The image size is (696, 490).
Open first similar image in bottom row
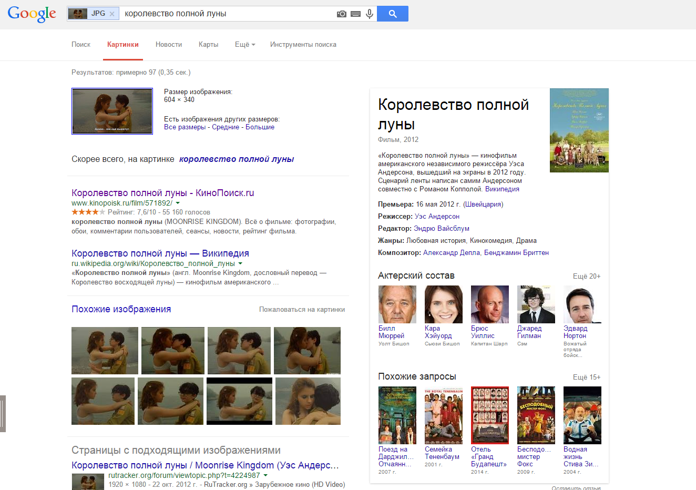click(103, 401)
